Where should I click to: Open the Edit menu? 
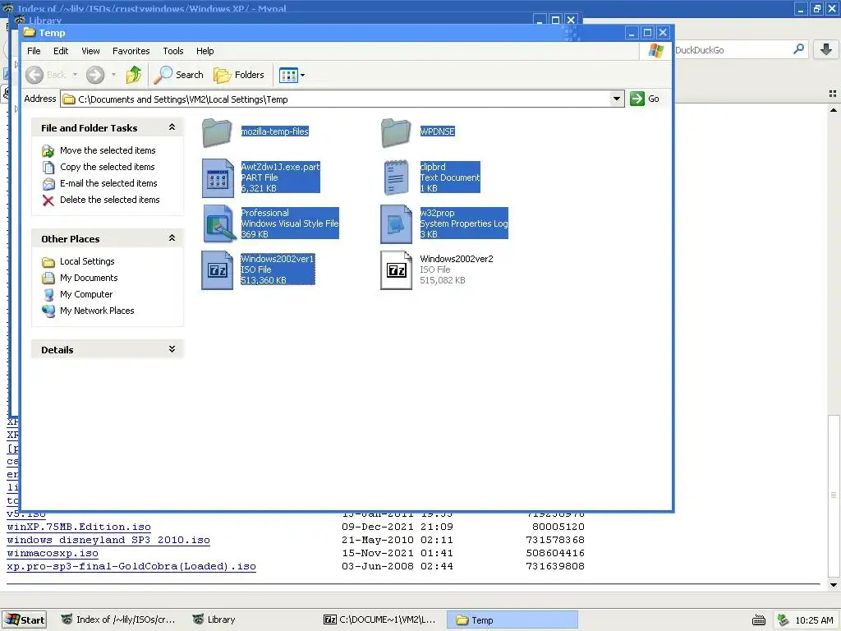click(x=61, y=51)
